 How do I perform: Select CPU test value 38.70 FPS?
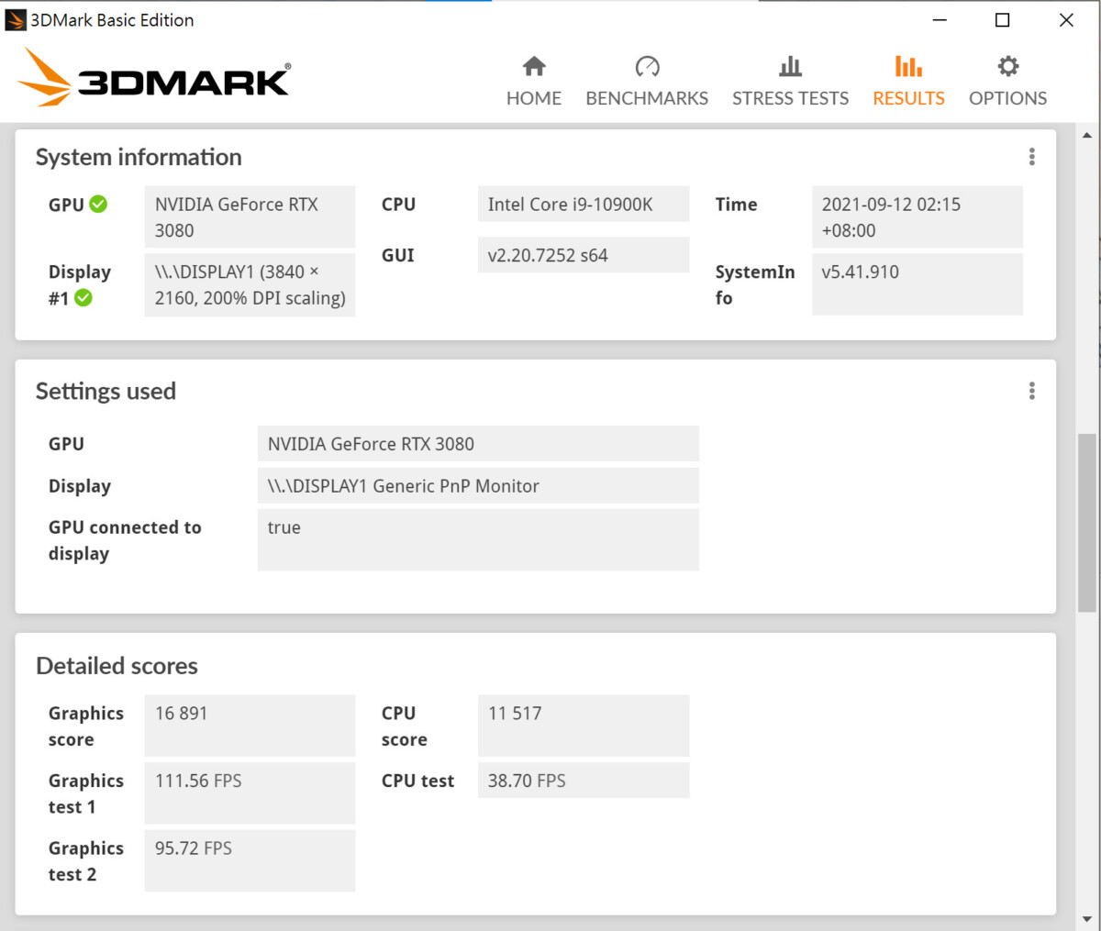584,781
